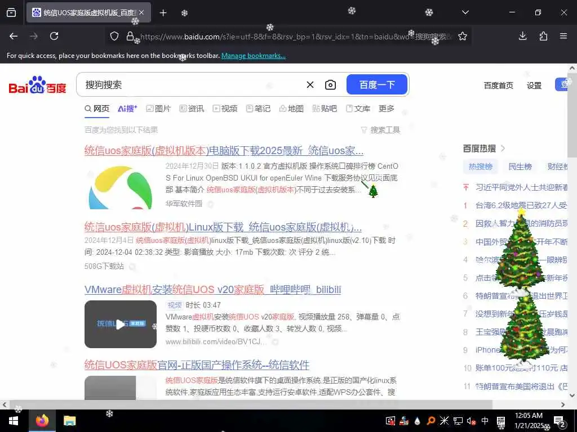This screenshot has width=577, height=432.
Task: Open Baidu image search camera icon
Action: click(330, 85)
